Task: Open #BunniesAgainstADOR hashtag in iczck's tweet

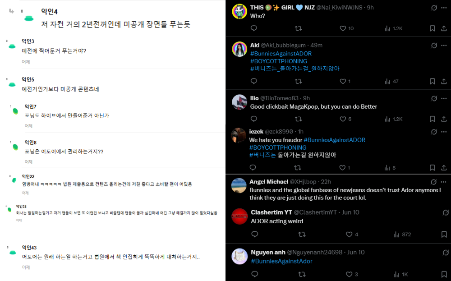Action: 335,140
